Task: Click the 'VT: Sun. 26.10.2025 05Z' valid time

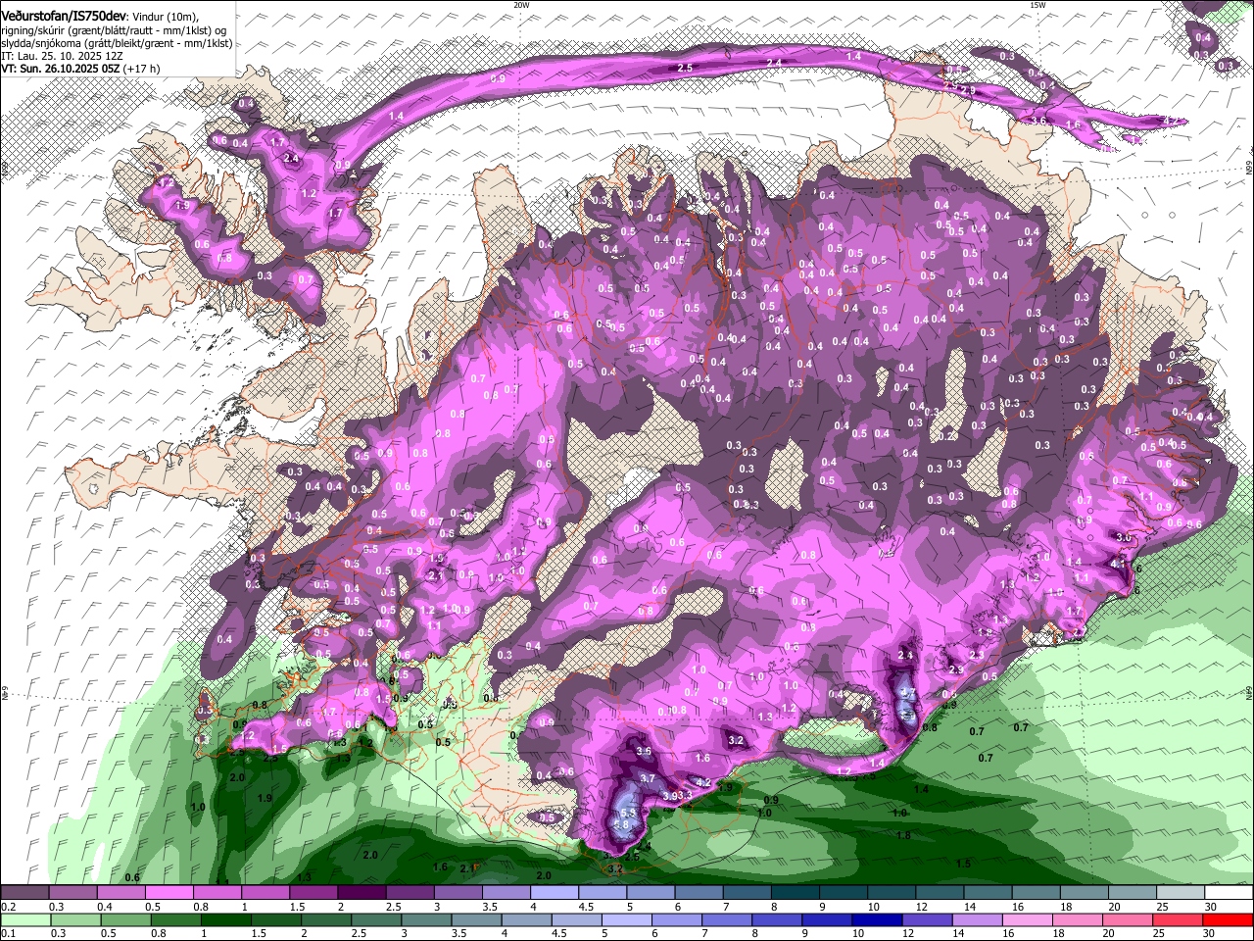Action: (x=61, y=69)
